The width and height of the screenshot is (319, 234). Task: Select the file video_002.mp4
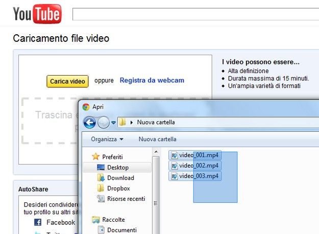[195, 166]
